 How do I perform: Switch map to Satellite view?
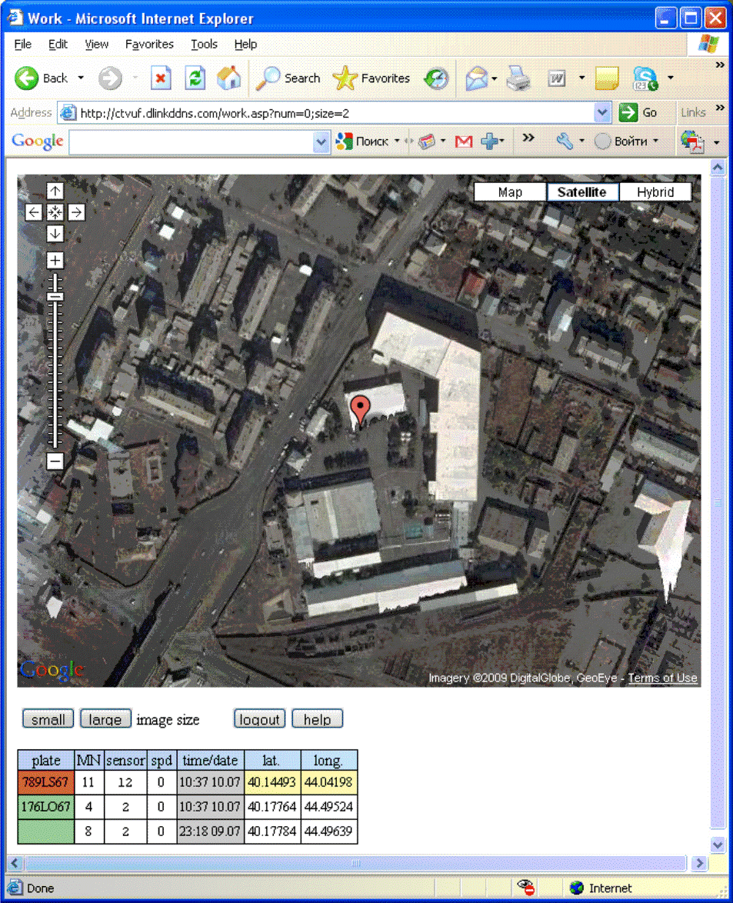582,192
